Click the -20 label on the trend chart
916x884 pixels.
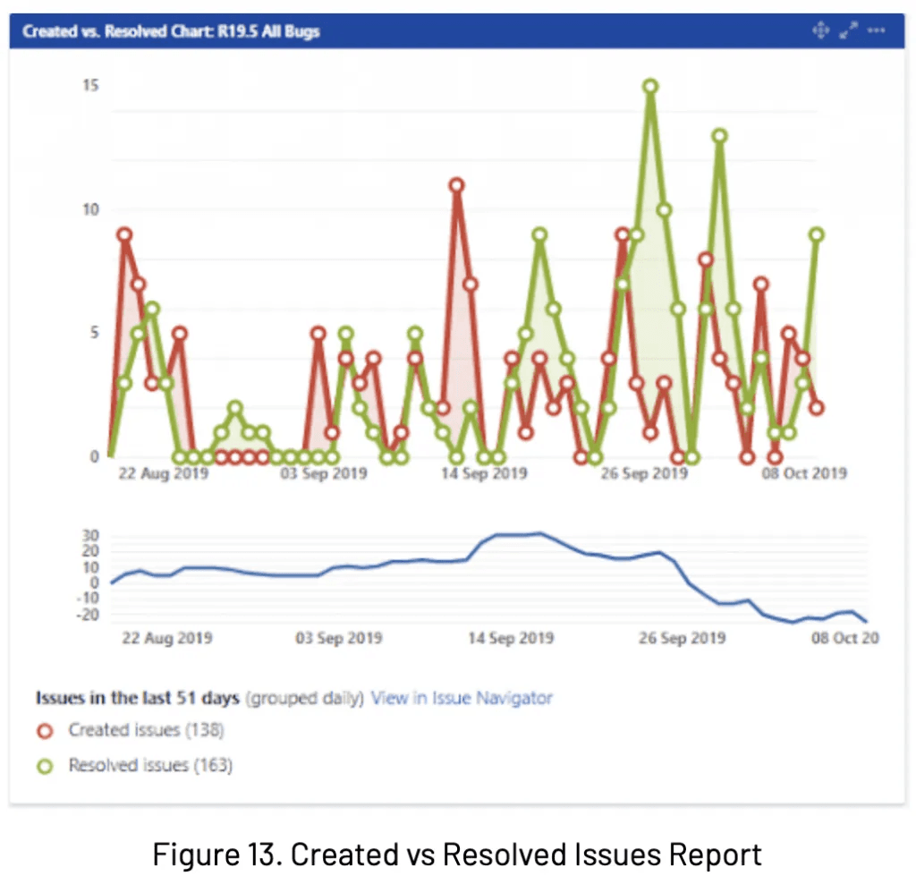coord(88,614)
